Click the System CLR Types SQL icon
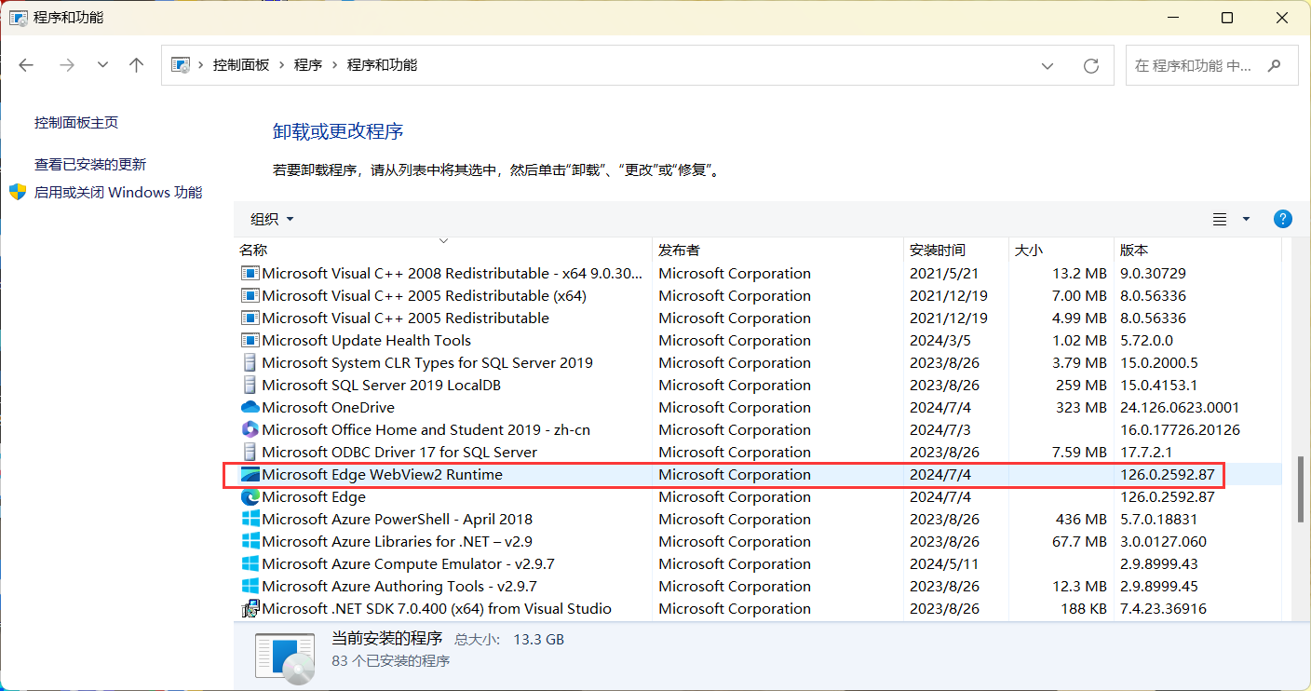 click(x=250, y=363)
